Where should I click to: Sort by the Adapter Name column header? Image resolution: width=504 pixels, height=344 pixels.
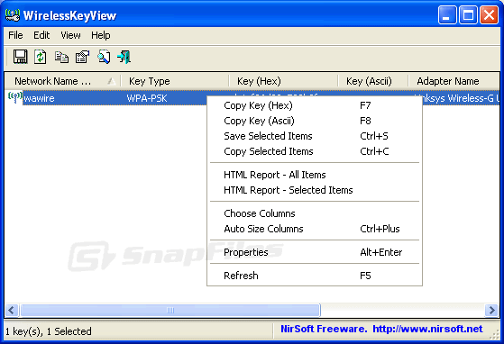click(x=454, y=81)
